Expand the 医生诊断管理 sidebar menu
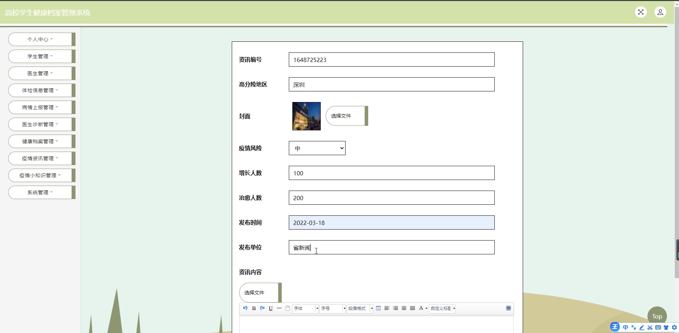 pyautogui.click(x=42, y=124)
